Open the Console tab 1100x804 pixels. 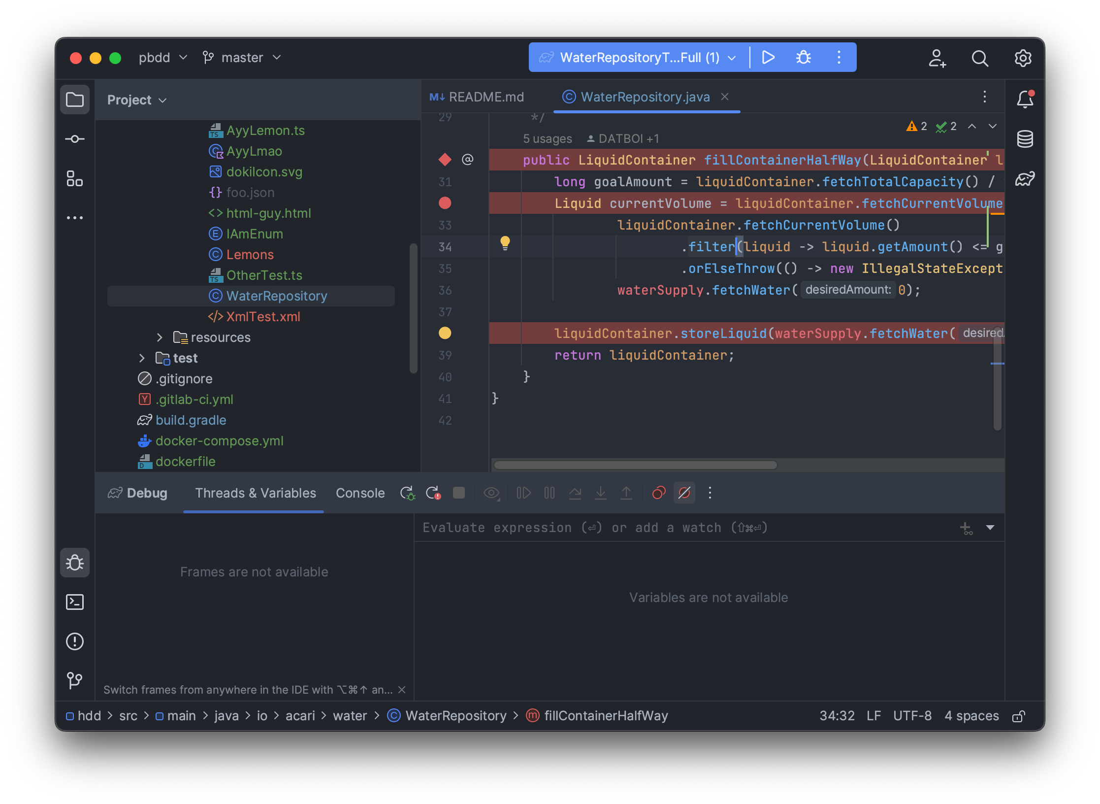[x=360, y=493]
